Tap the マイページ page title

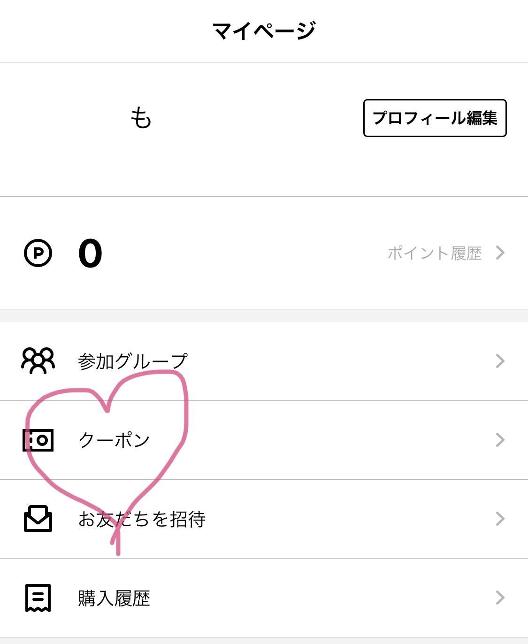pyautogui.click(x=264, y=31)
